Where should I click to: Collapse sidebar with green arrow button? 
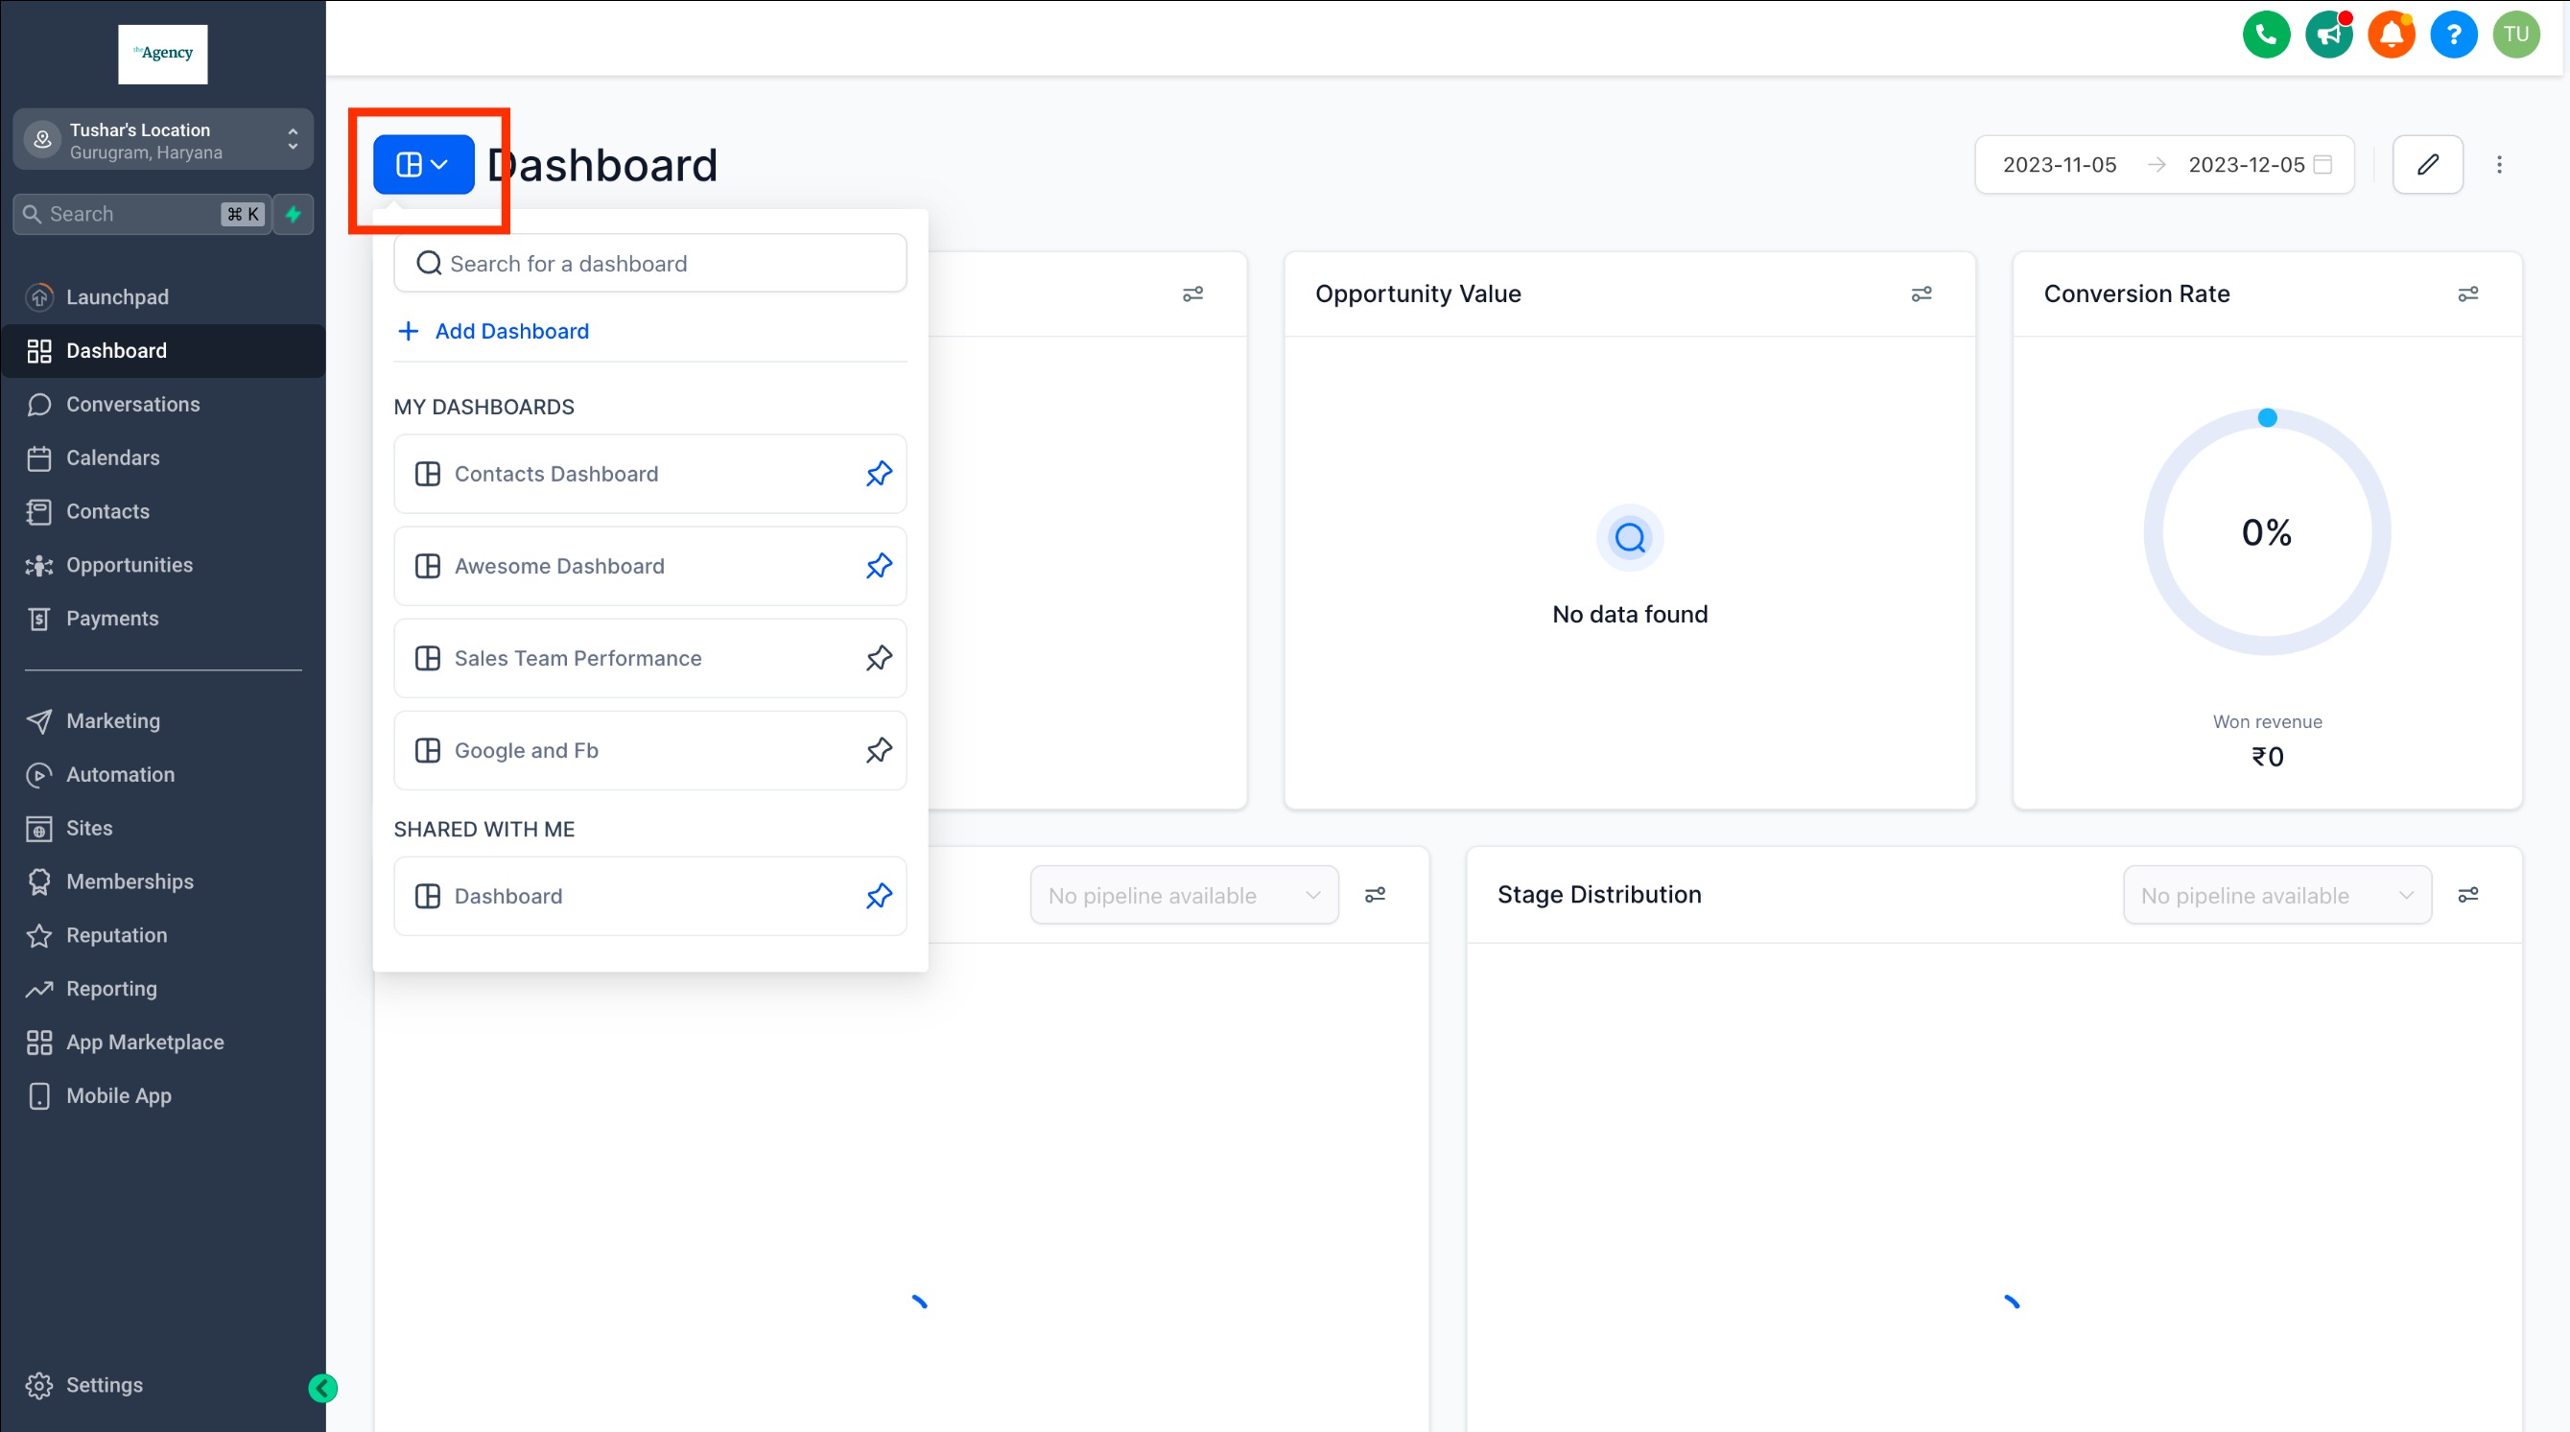pos(322,1387)
